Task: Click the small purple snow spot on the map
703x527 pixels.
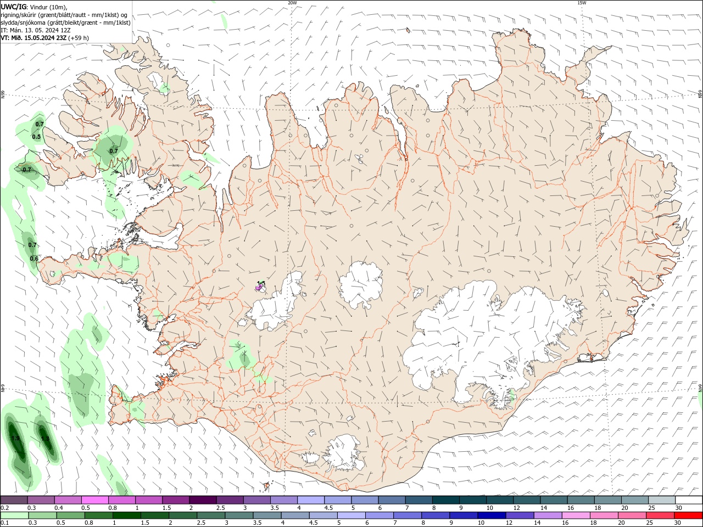Action: point(259,287)
